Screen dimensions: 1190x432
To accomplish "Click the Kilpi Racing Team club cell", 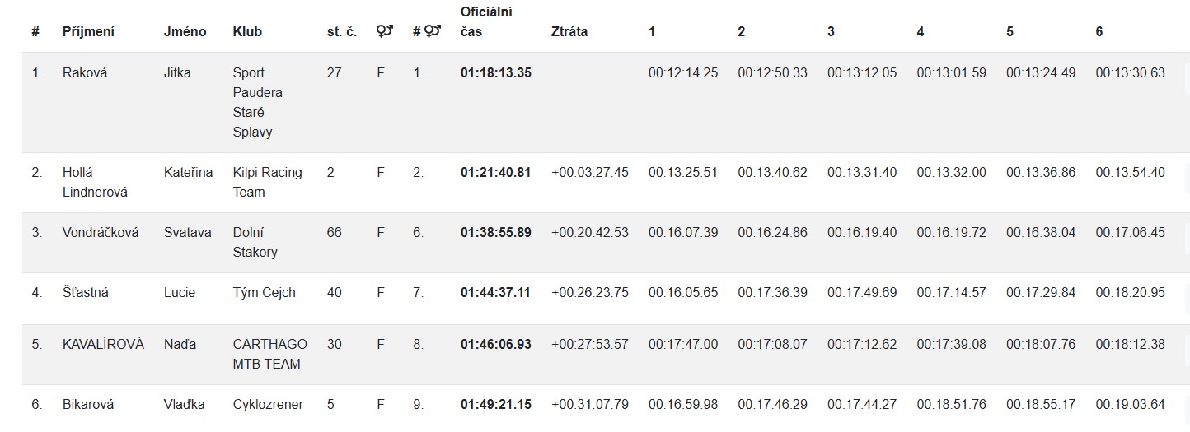I will (267, 182).
